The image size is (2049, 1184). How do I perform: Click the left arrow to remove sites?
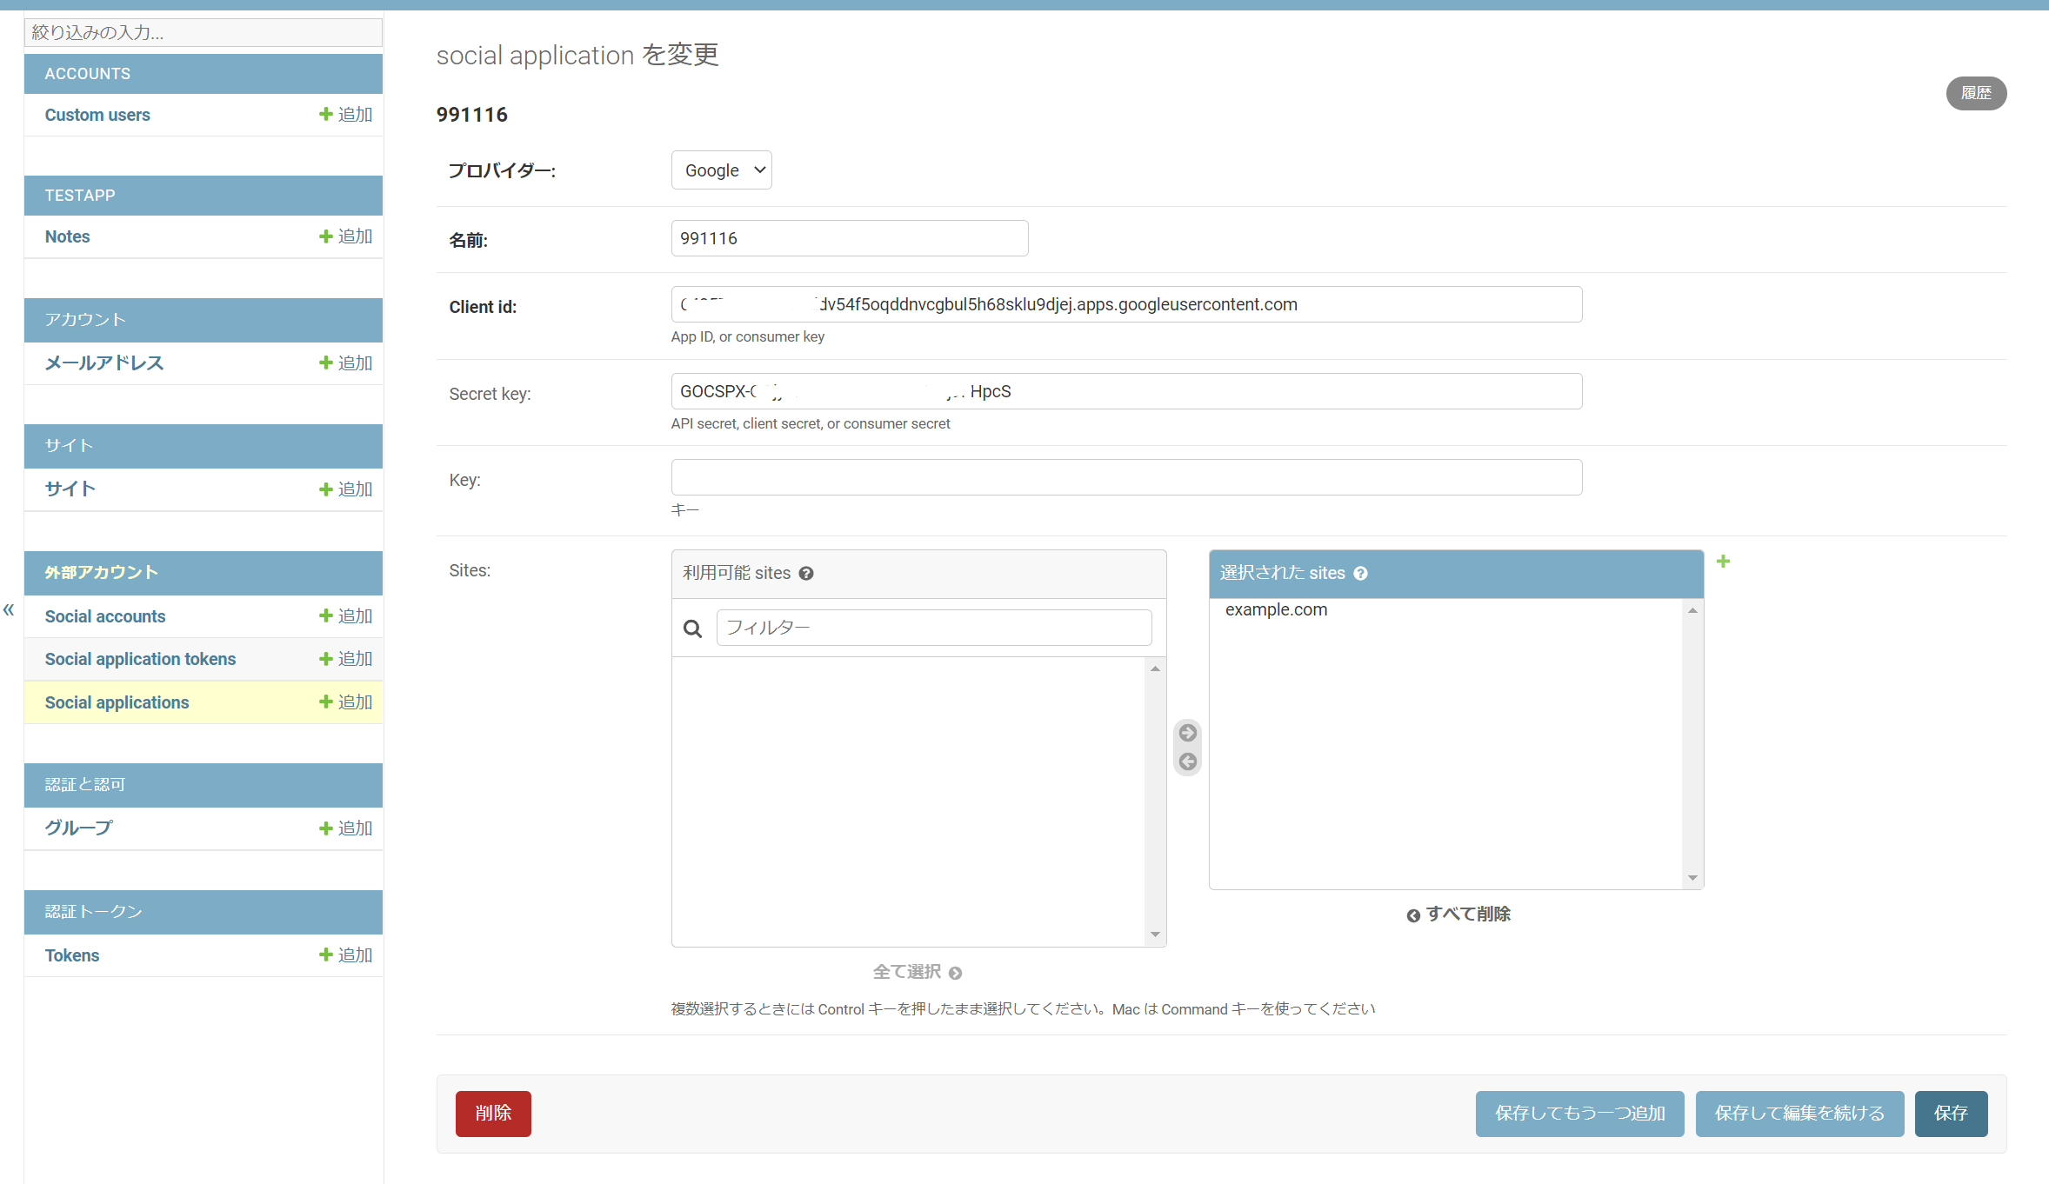(x=1187, y=762)
